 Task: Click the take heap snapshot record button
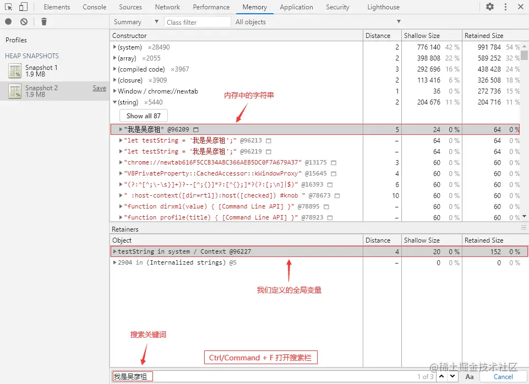[8, 22]
